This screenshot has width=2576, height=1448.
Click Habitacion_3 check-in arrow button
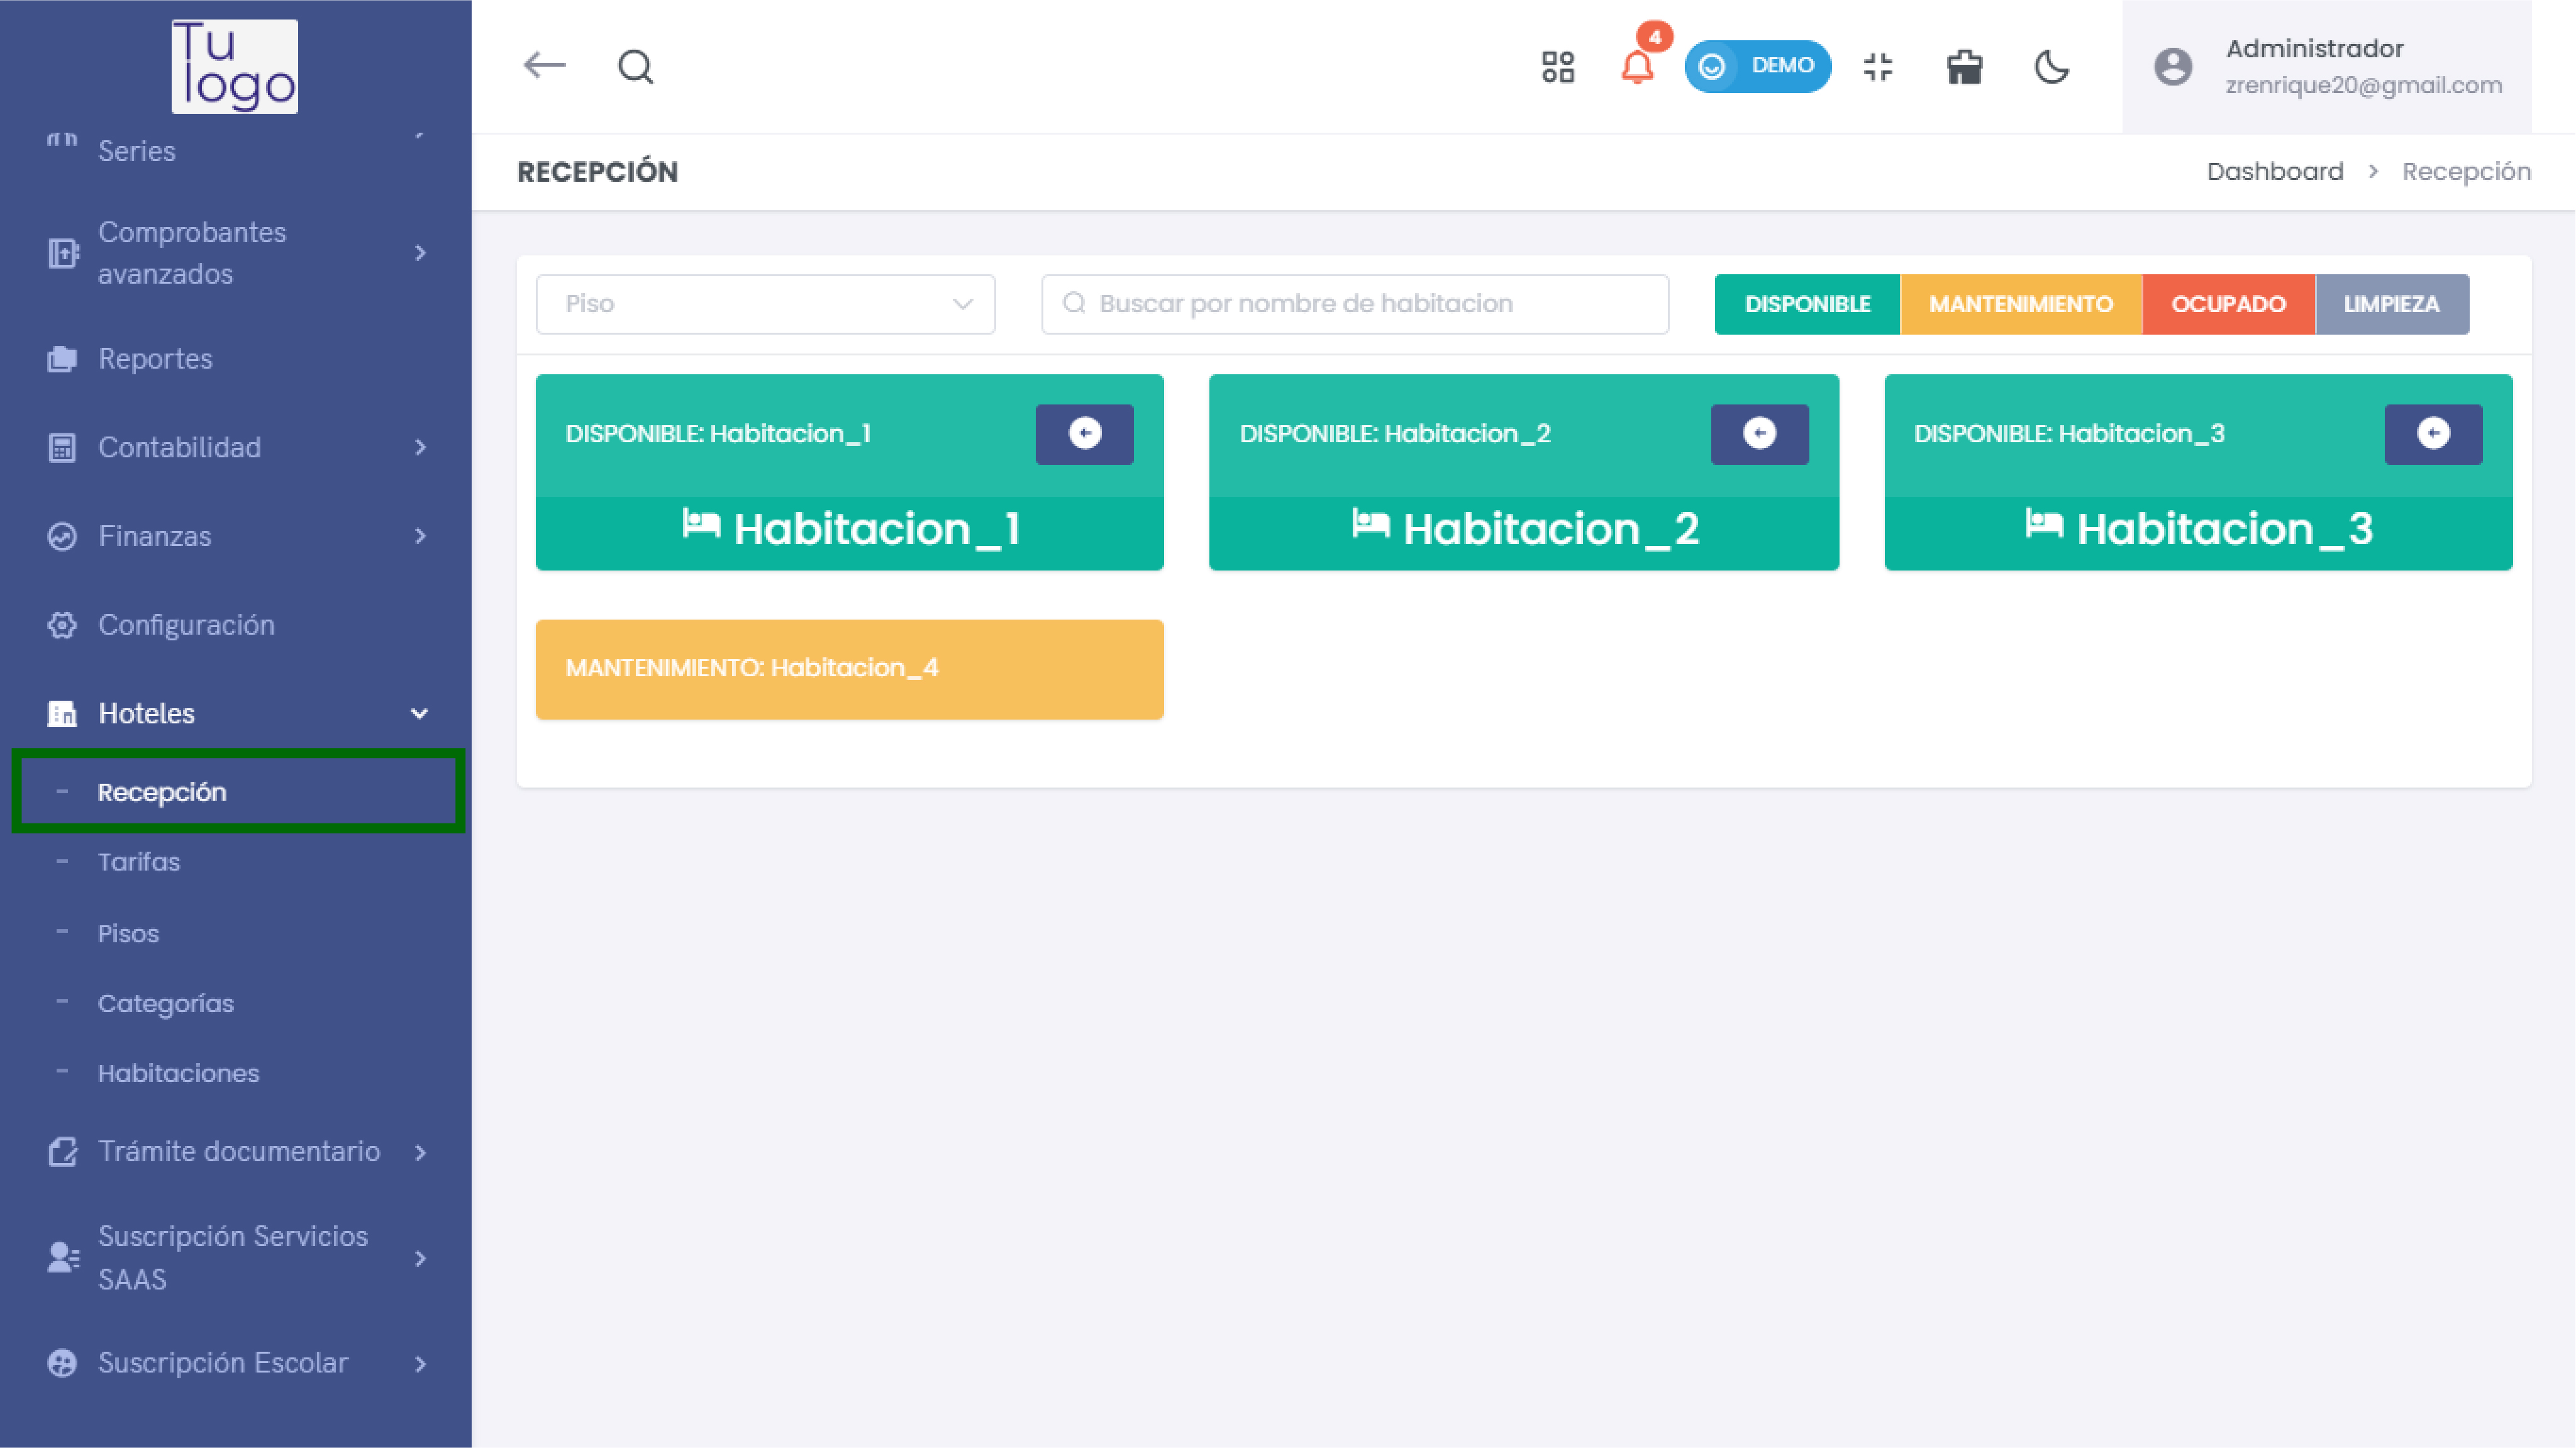pyautogui.click(x=2432, y=433)
